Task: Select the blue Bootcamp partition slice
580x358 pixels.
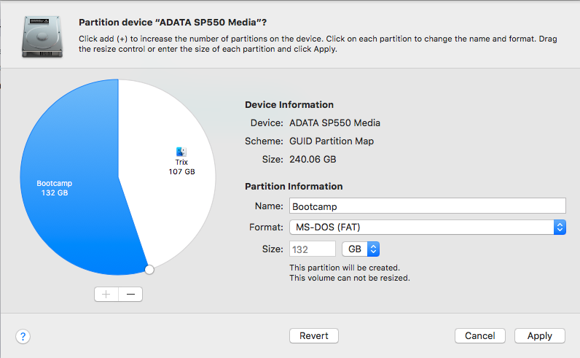Action: (70, 178)
